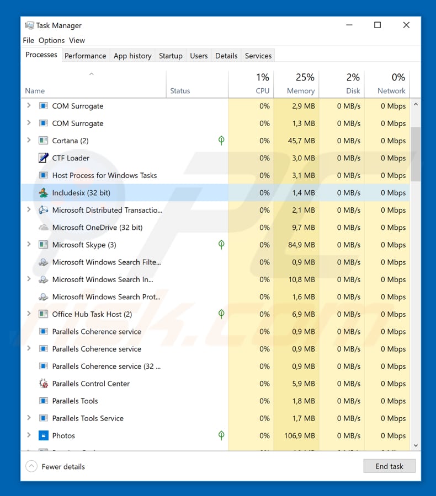This screenshot has width=436, height=496.
Task: Click the Microsoft Windows Search Filter icon
Action: click(x=44, y=262)
